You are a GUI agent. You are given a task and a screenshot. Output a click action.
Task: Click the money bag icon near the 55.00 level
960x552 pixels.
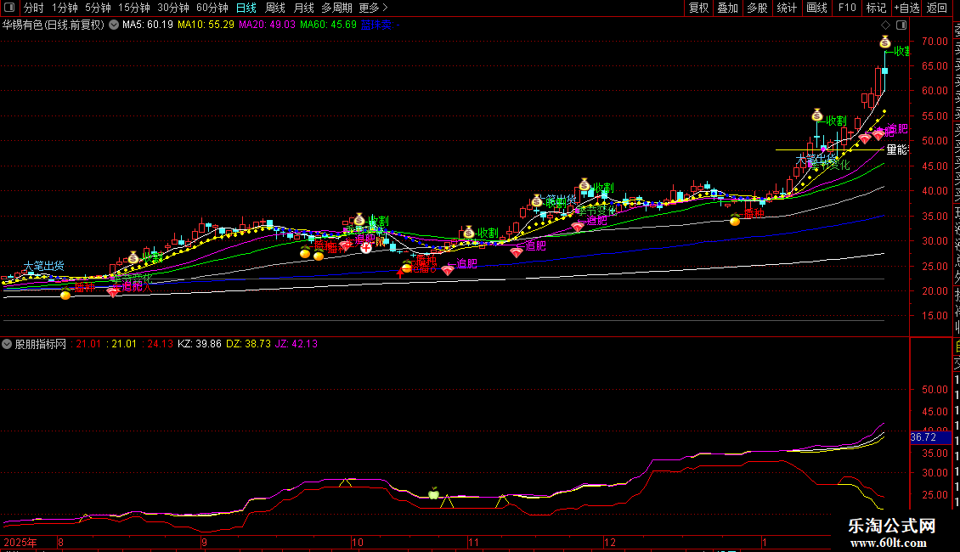pos(816,115)
